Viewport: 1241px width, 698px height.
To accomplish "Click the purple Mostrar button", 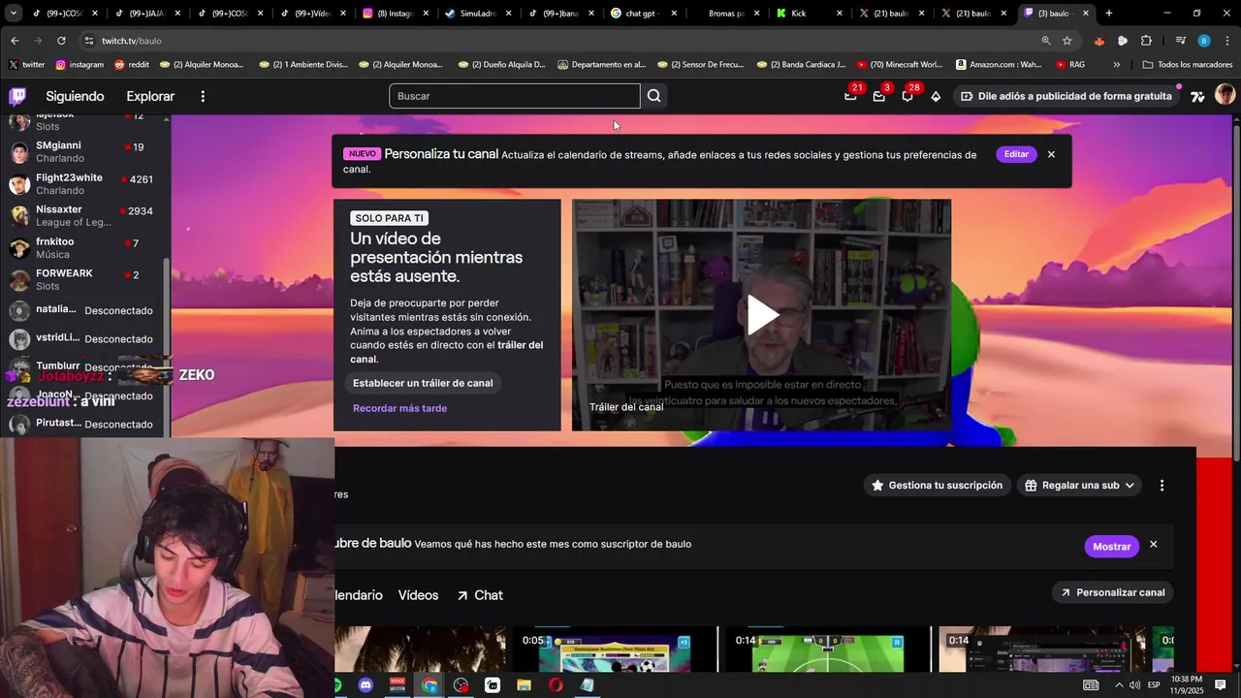I will point(1111,547).
